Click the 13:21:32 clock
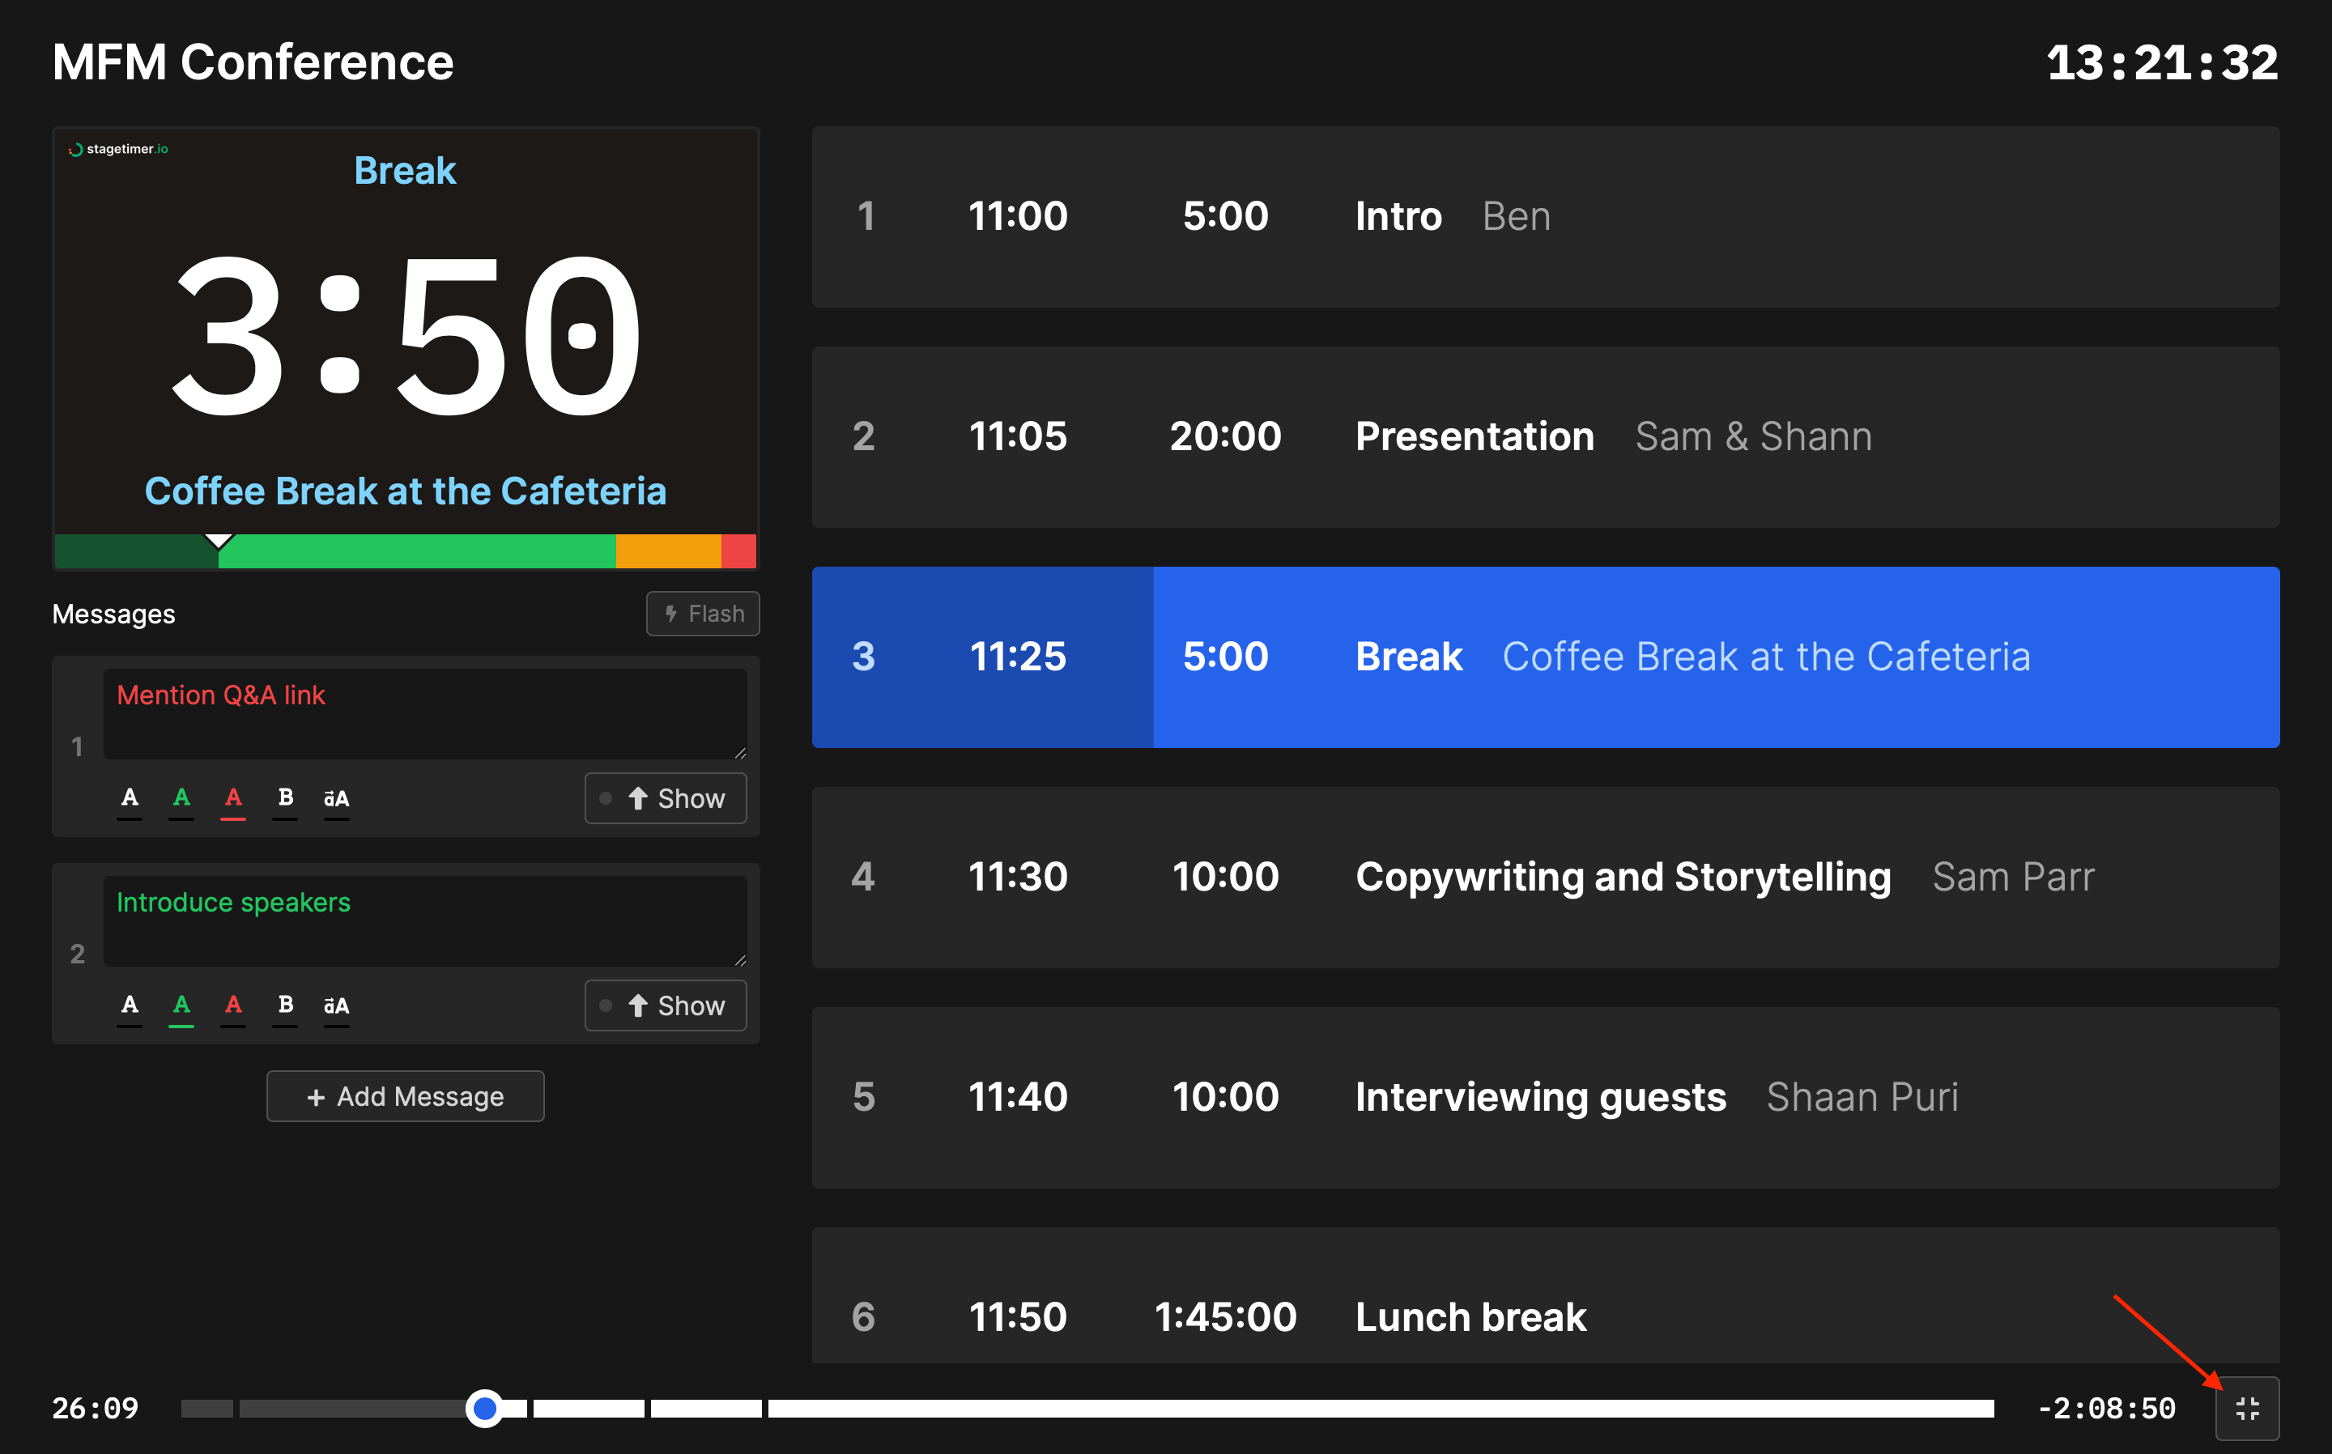 pyautogui.click(x=2163, y=62)
